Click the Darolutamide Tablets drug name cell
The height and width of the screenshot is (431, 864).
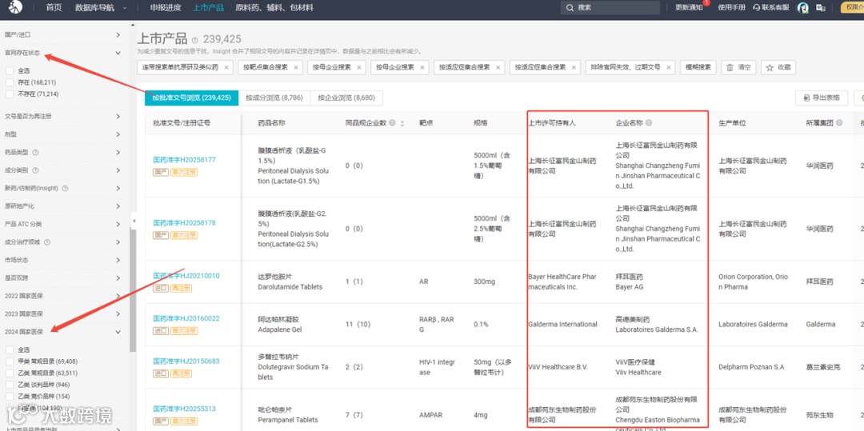click(290, 281)
